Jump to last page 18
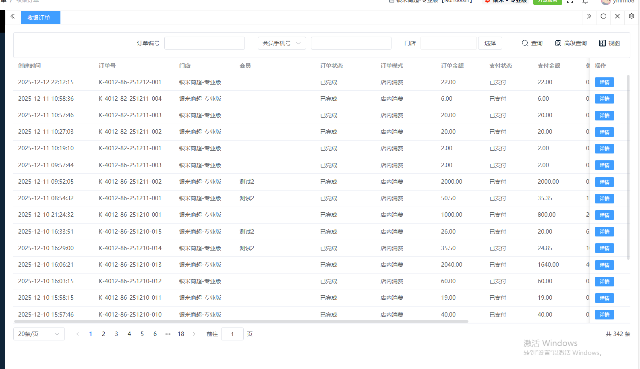Viewport: 640px width, 369px height. click(181, 334)
